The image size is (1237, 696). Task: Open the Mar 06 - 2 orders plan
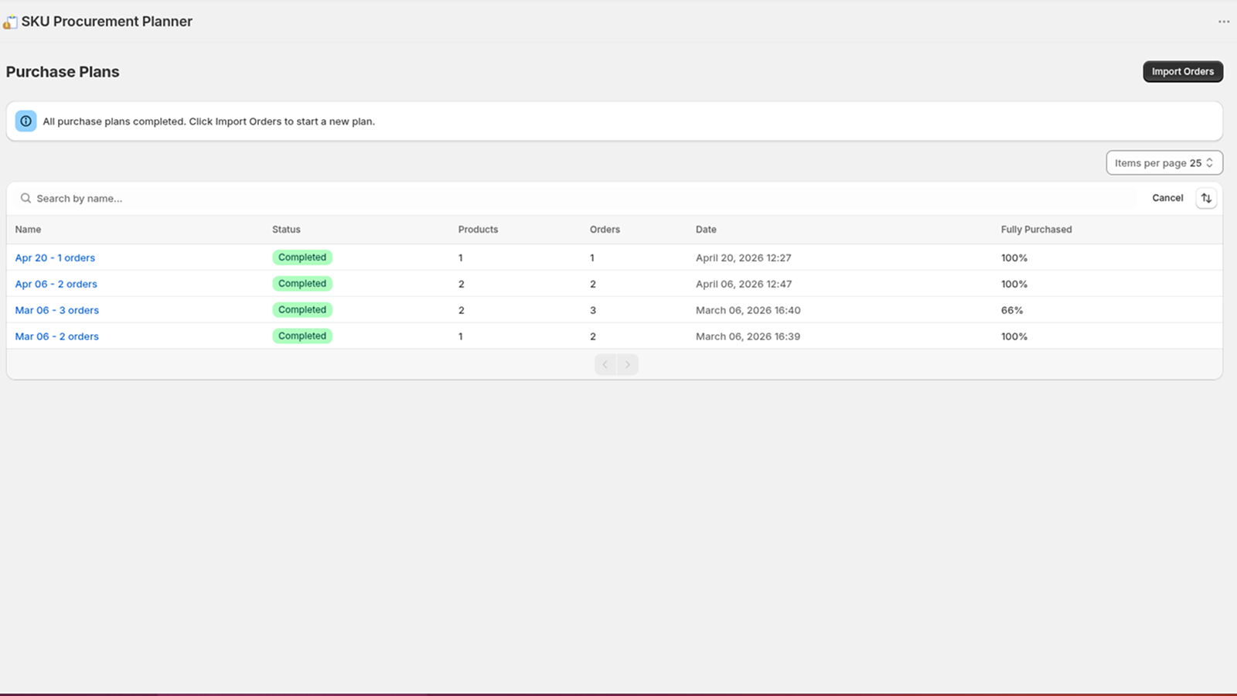click(56, 337)
